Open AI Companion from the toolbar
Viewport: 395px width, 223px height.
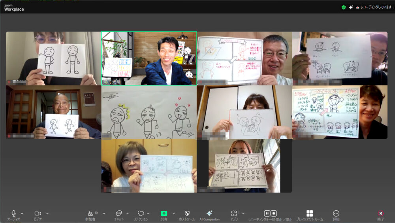pyautogui.click(x=209, y=214)
